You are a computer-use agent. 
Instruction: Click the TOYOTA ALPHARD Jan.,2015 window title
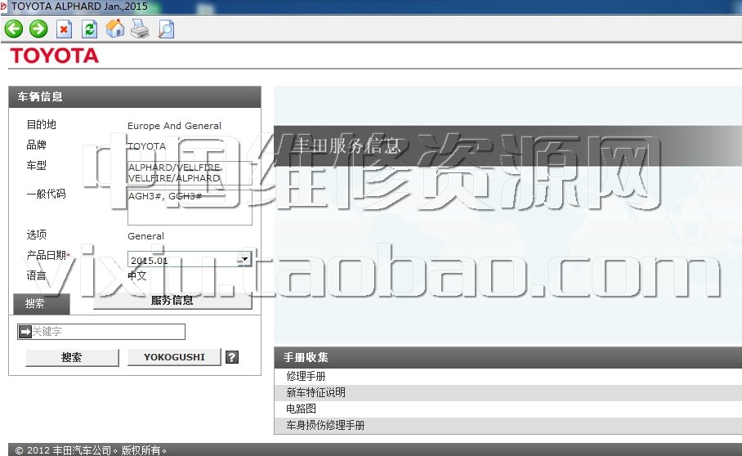click(79, 7)
